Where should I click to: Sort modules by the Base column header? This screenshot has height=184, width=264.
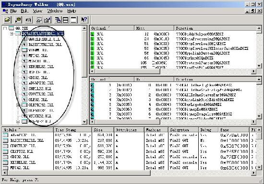[x=234, y=130]
